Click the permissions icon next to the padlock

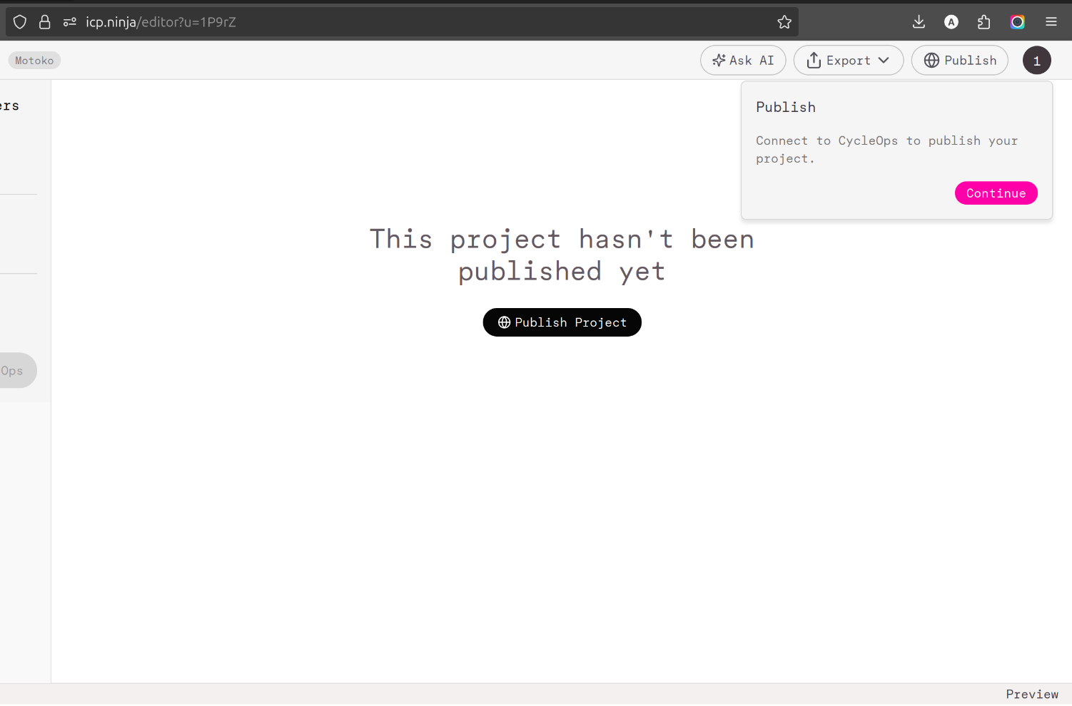(x=69, y=21)
